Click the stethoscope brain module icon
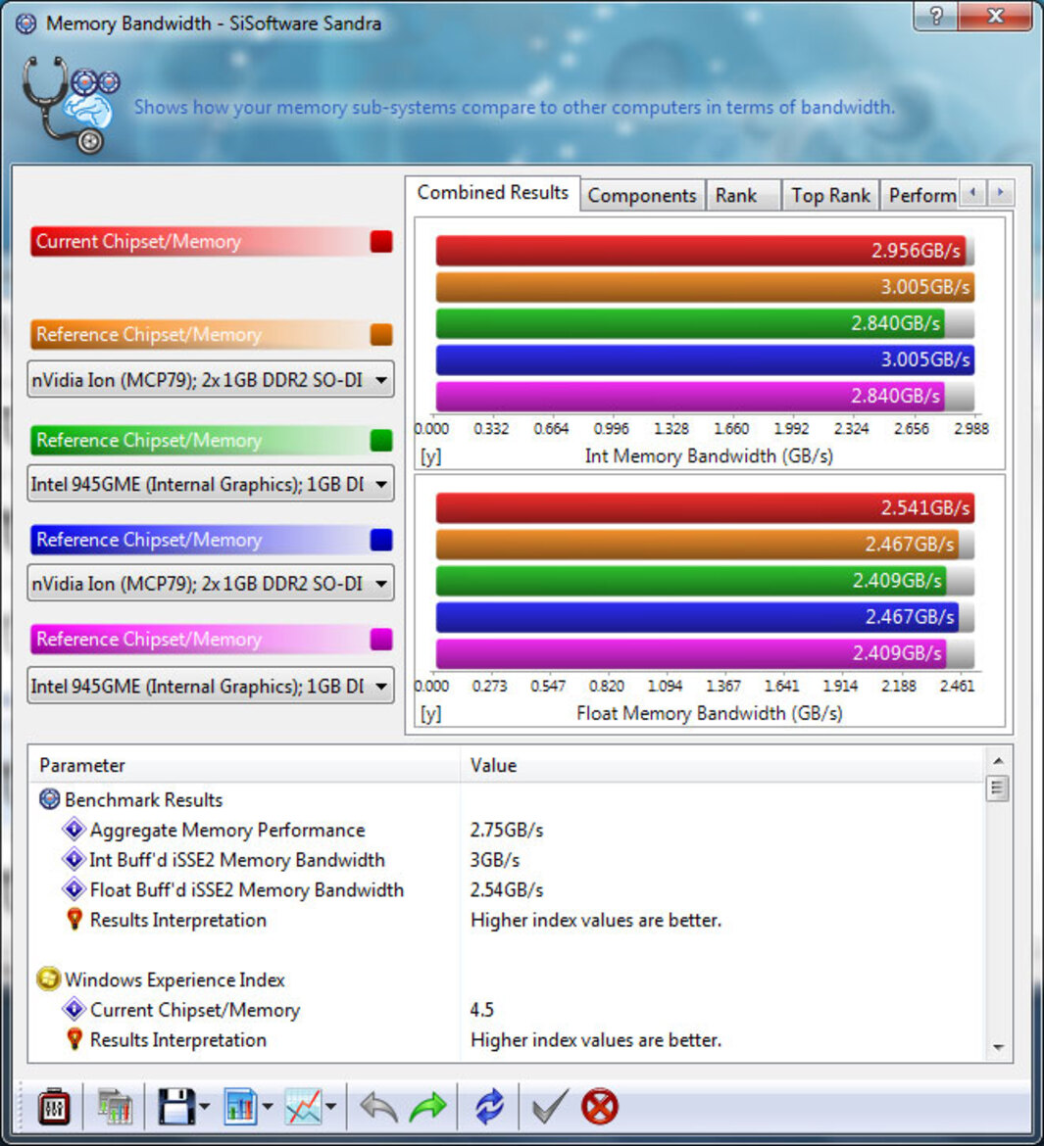The image size is (1044, 1146). 71,105
